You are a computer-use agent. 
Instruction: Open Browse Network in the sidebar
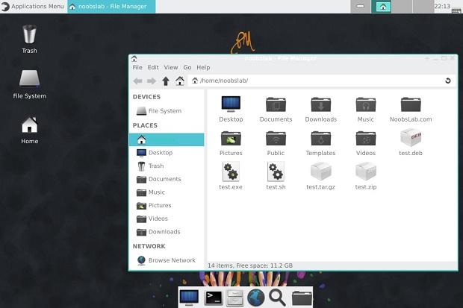pos(167,260)
